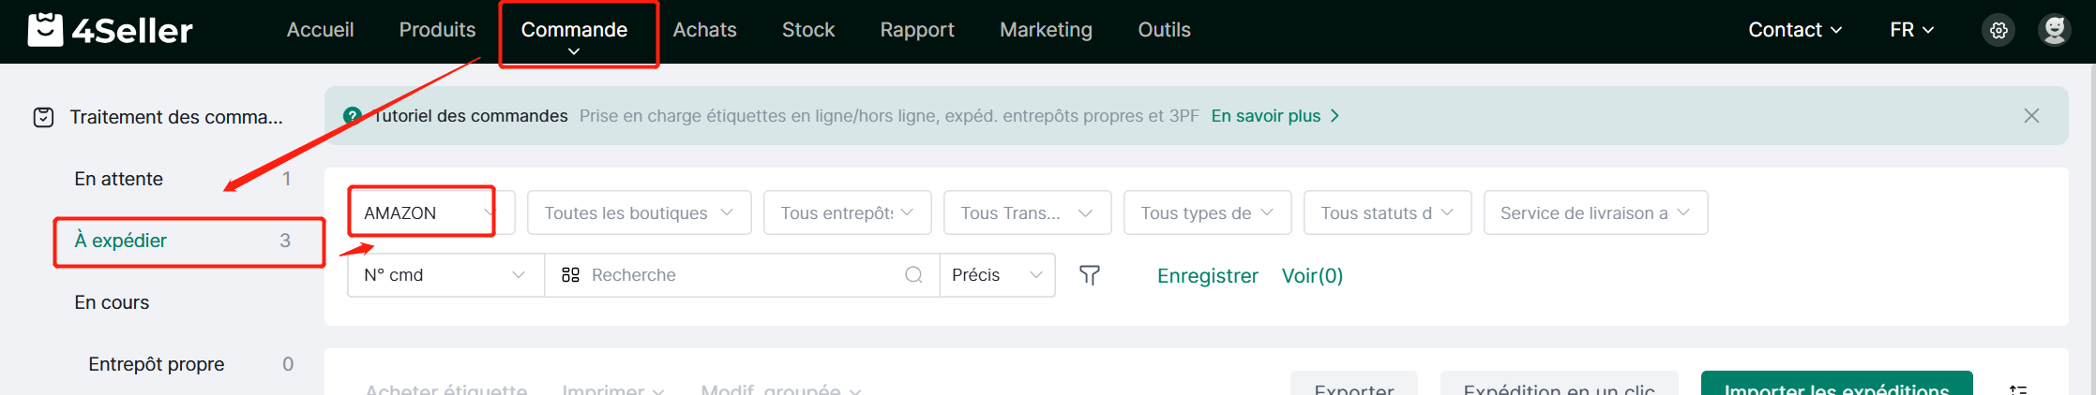Dismiss the tutorial banner with X

tap(2031, 116)
